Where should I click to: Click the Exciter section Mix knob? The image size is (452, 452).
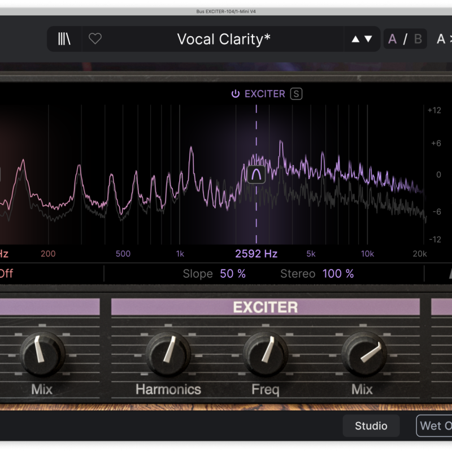(x=364, y=354)
